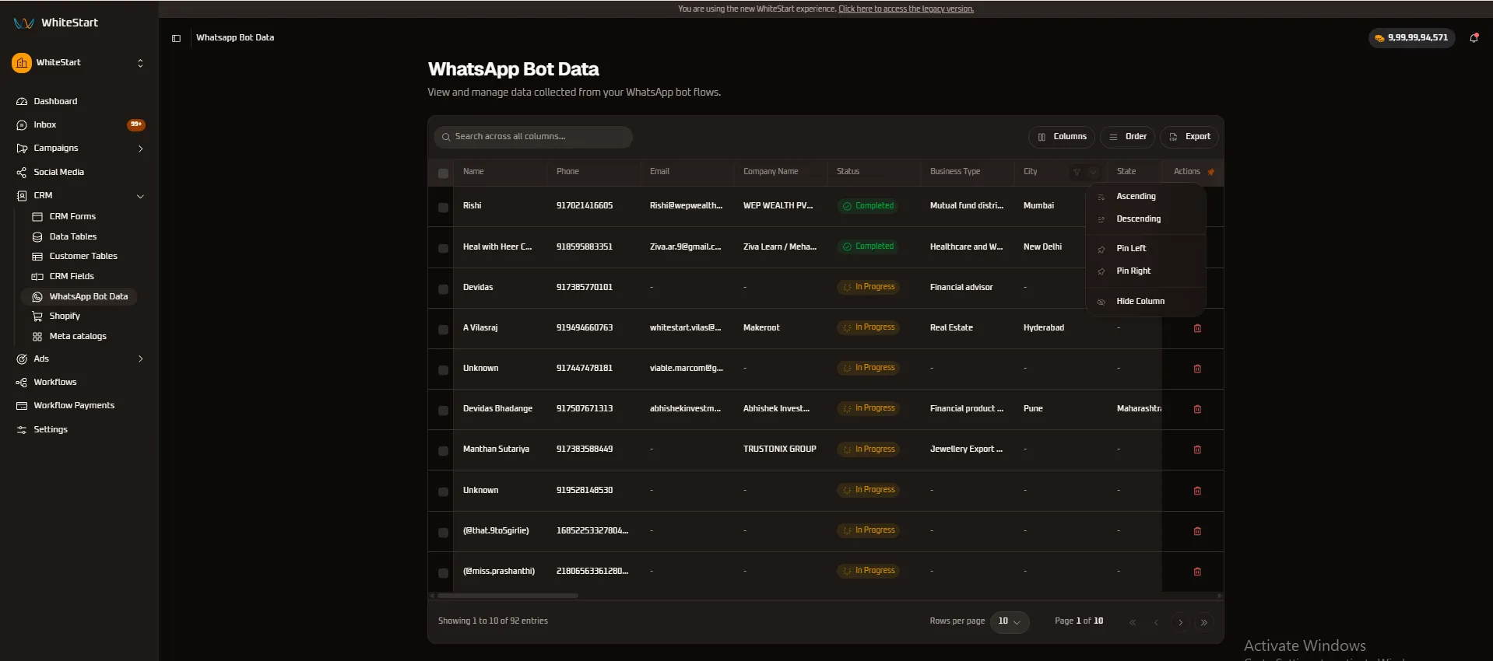Expand the Campaigns menu chevron
The height and width of the screenshot is (661, 1493).
click(x=141, y=149)
